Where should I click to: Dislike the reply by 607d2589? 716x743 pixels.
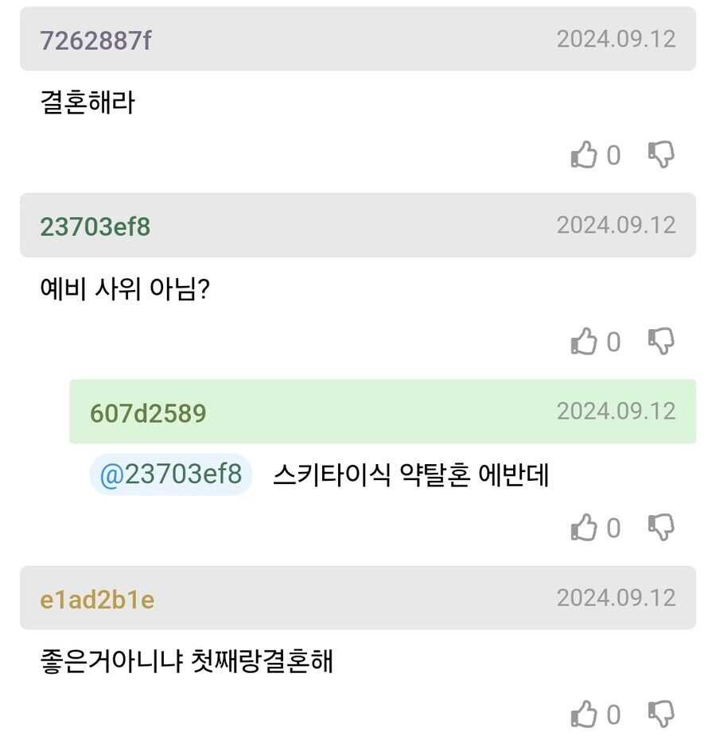(661, 528)
